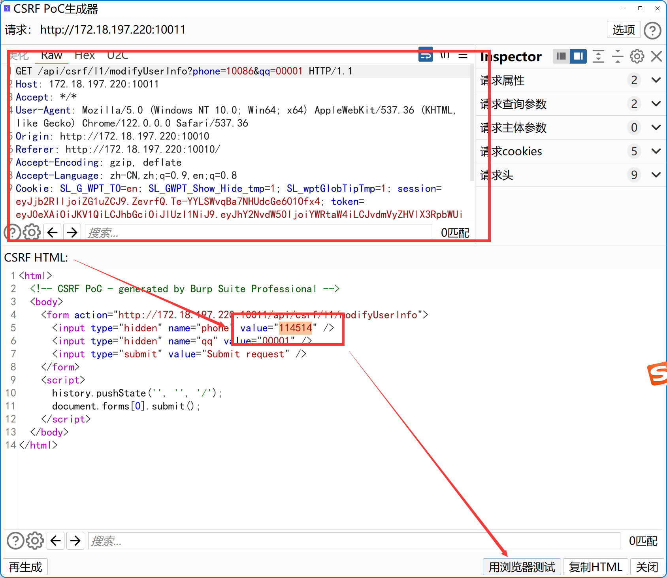Click the history.pushState script line

(138, 393)
